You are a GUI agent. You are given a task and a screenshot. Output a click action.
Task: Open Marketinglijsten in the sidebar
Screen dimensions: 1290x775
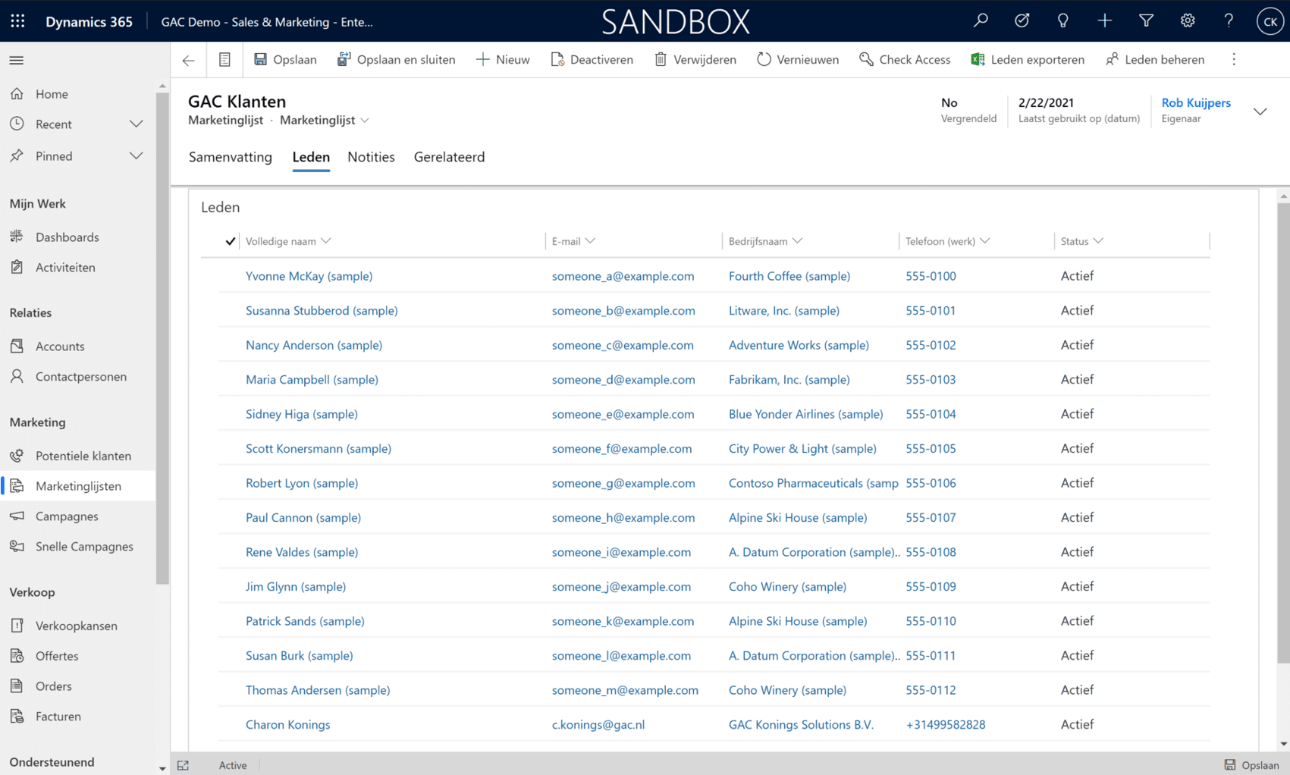(x=78, y=486)
